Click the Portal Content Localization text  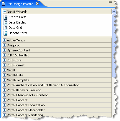[26, 105]
